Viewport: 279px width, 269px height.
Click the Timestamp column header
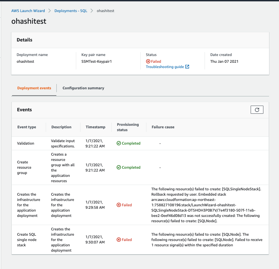coord(96,127)
